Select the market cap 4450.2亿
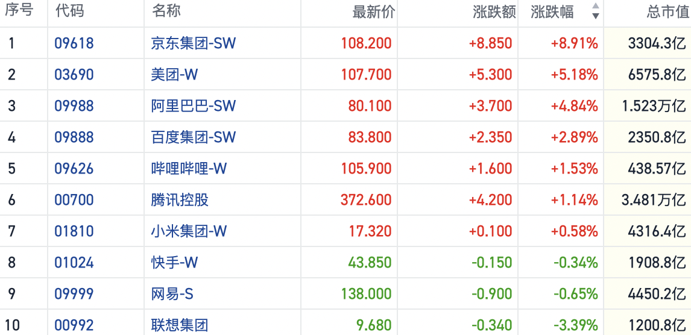691x335 pixels. pyautogui.click(x=656, y=294)
